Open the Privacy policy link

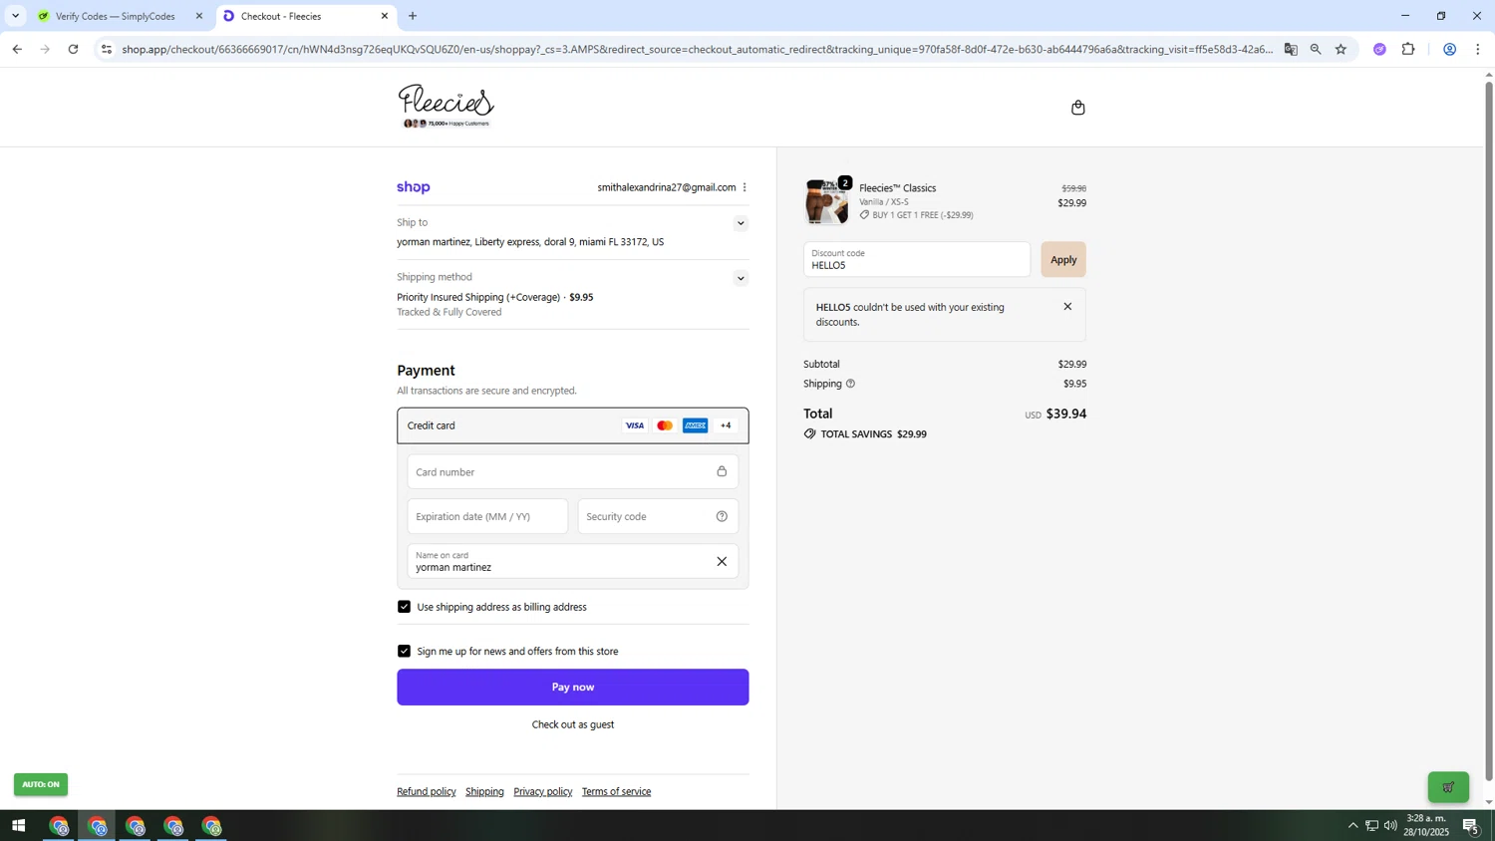(543, 791)
